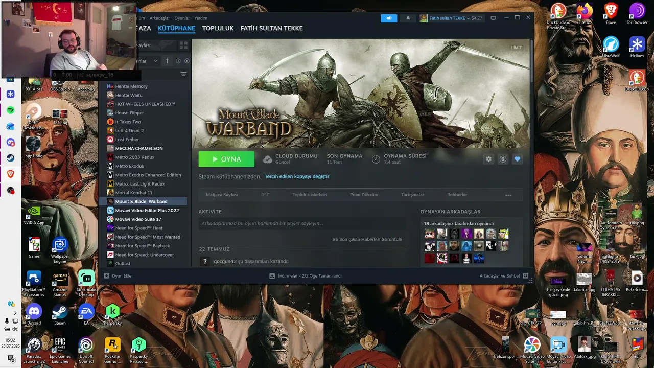Select Need for Speed Heat entry
The width and height of the screenshot is (654, 368).
139,228
